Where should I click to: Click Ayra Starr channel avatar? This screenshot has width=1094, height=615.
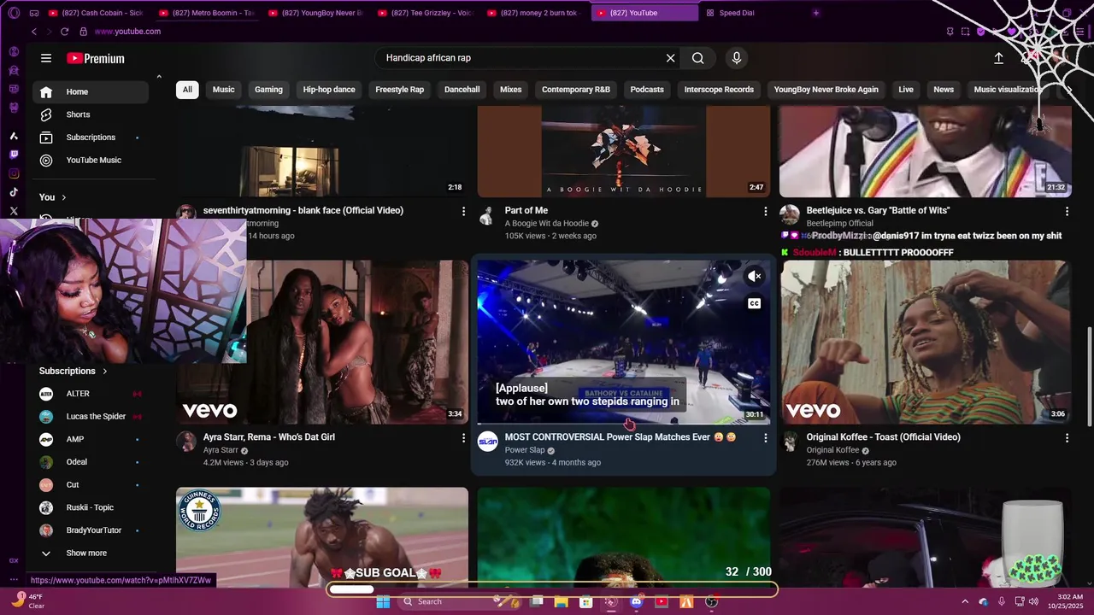[x=186, y=442]
